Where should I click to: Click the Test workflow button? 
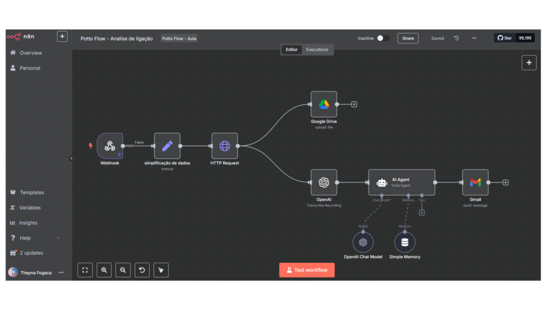pyautogui.click(x=307, y=270)
